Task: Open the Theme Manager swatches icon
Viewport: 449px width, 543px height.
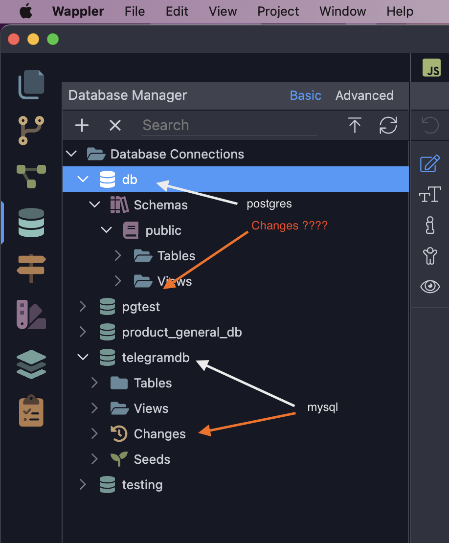Action: [x=31, y=315]
